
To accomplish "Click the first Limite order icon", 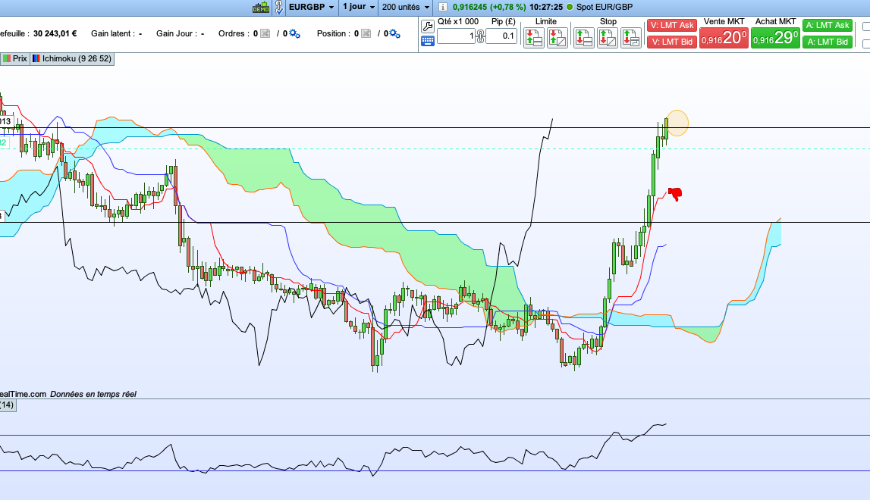I will [x=534, y=38].
